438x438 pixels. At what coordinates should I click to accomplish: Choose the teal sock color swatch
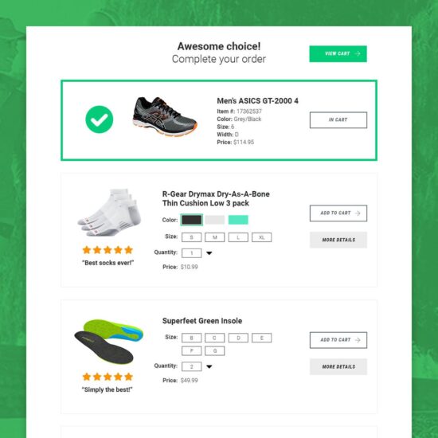pos(238,220)
